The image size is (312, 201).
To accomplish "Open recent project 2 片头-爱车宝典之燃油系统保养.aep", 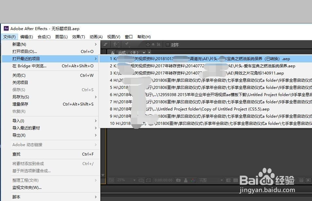I will 205,66.
